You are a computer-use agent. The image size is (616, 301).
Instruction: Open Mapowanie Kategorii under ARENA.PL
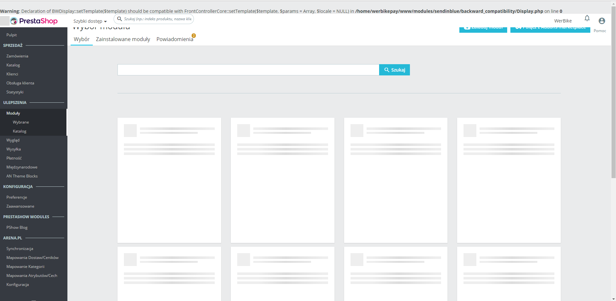pyautogui.click(x=25, y=266)
